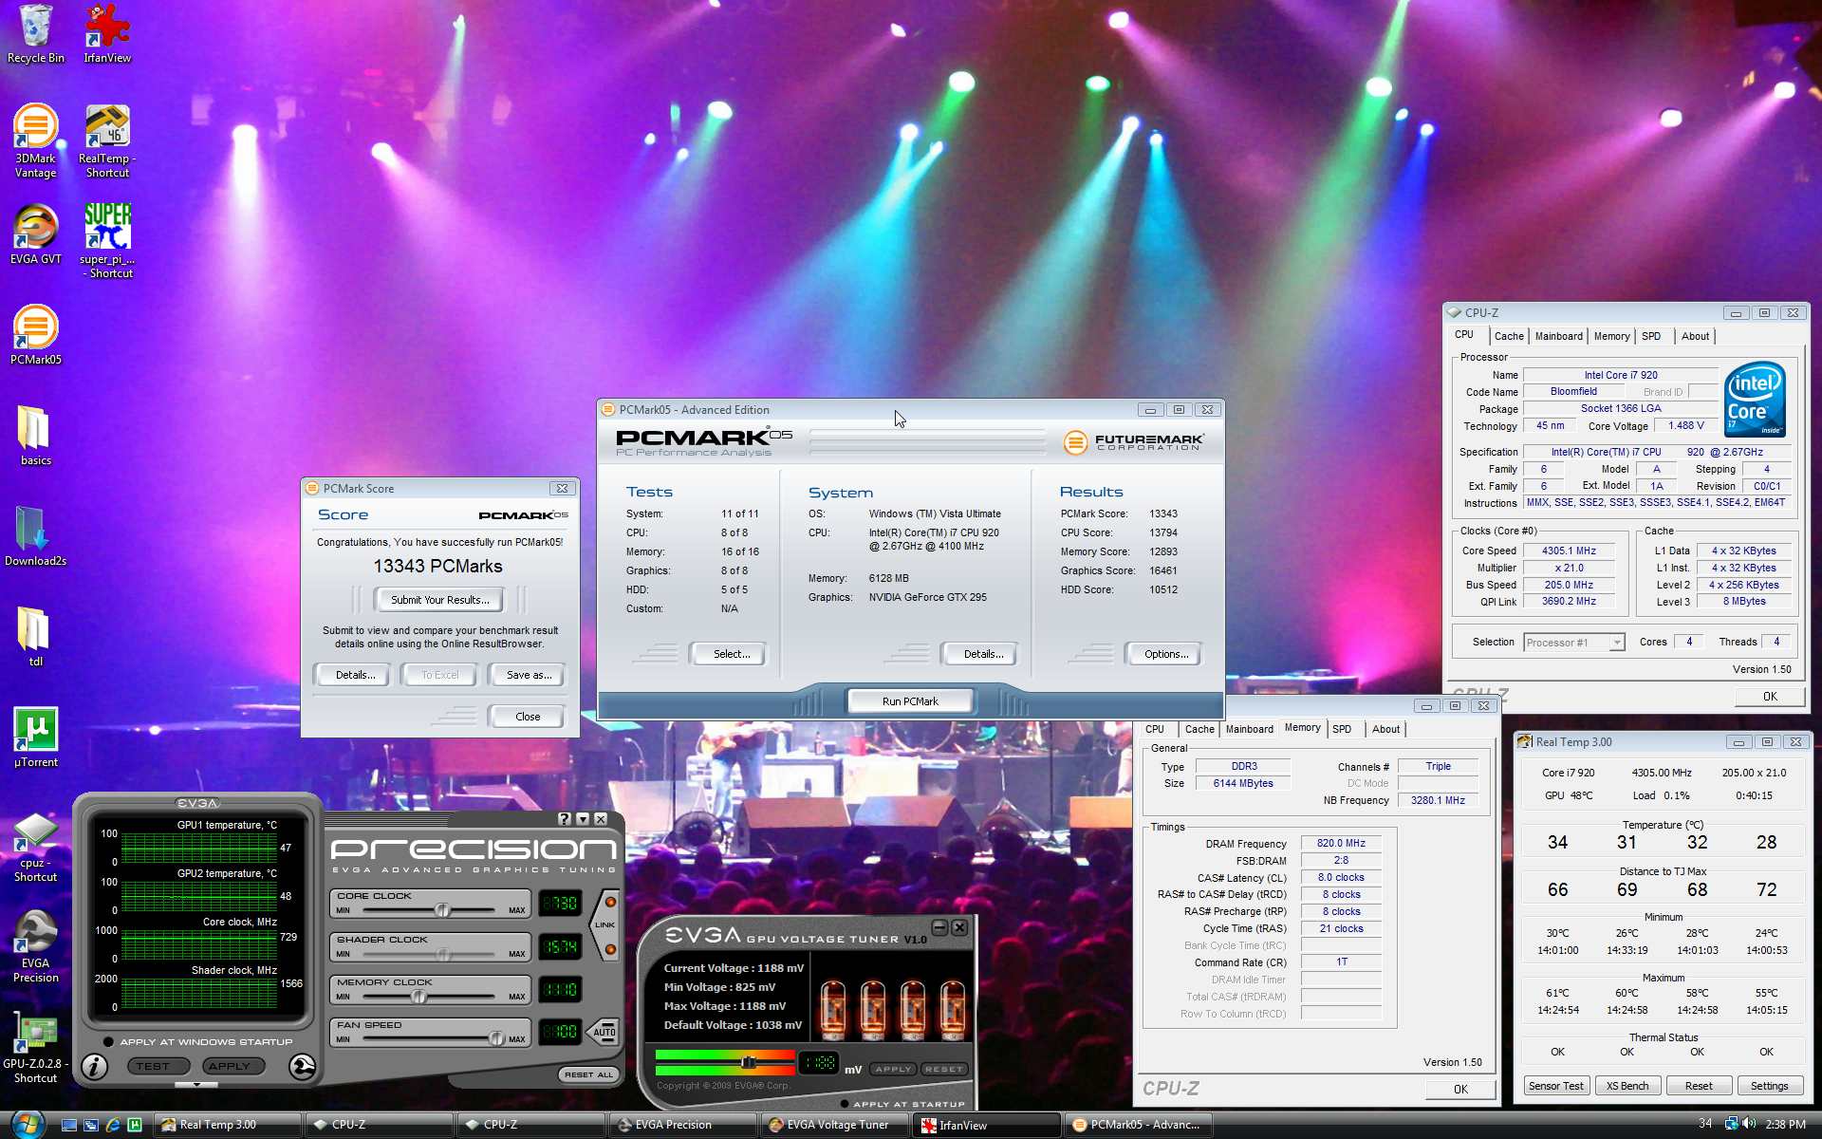This screenshot has width=1822, height=1139.
Task: Click OK in the top CPU-Z window
Action: tap(1769, 697)
